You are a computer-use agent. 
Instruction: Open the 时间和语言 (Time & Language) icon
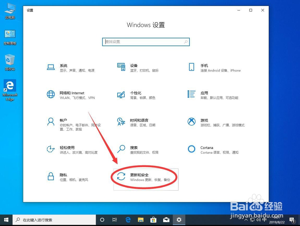(x=121, y=122)
